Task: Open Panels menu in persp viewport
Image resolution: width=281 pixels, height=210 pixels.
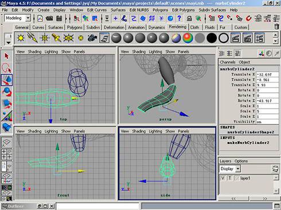Action: (x=184, y=51)
